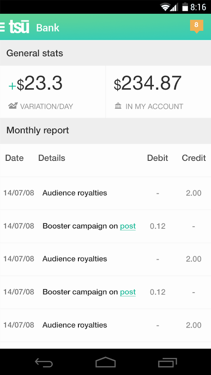Tap the battery icon in status bar

point(185,7)
